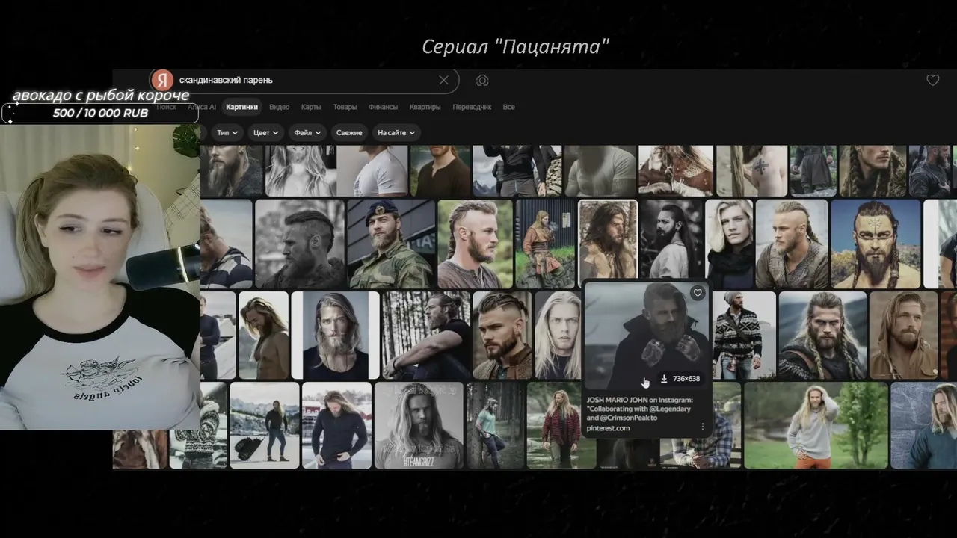
Task: Visit the pinterest.com source link
Action: pos(608,428)
